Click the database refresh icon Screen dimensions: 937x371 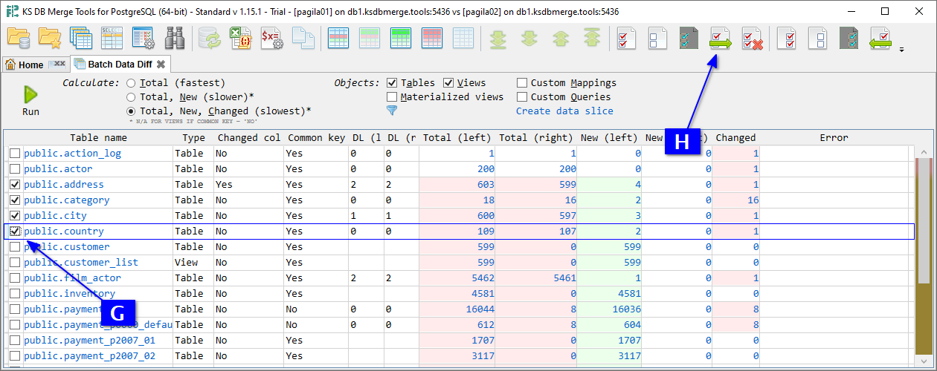click(x=208, y=38)
